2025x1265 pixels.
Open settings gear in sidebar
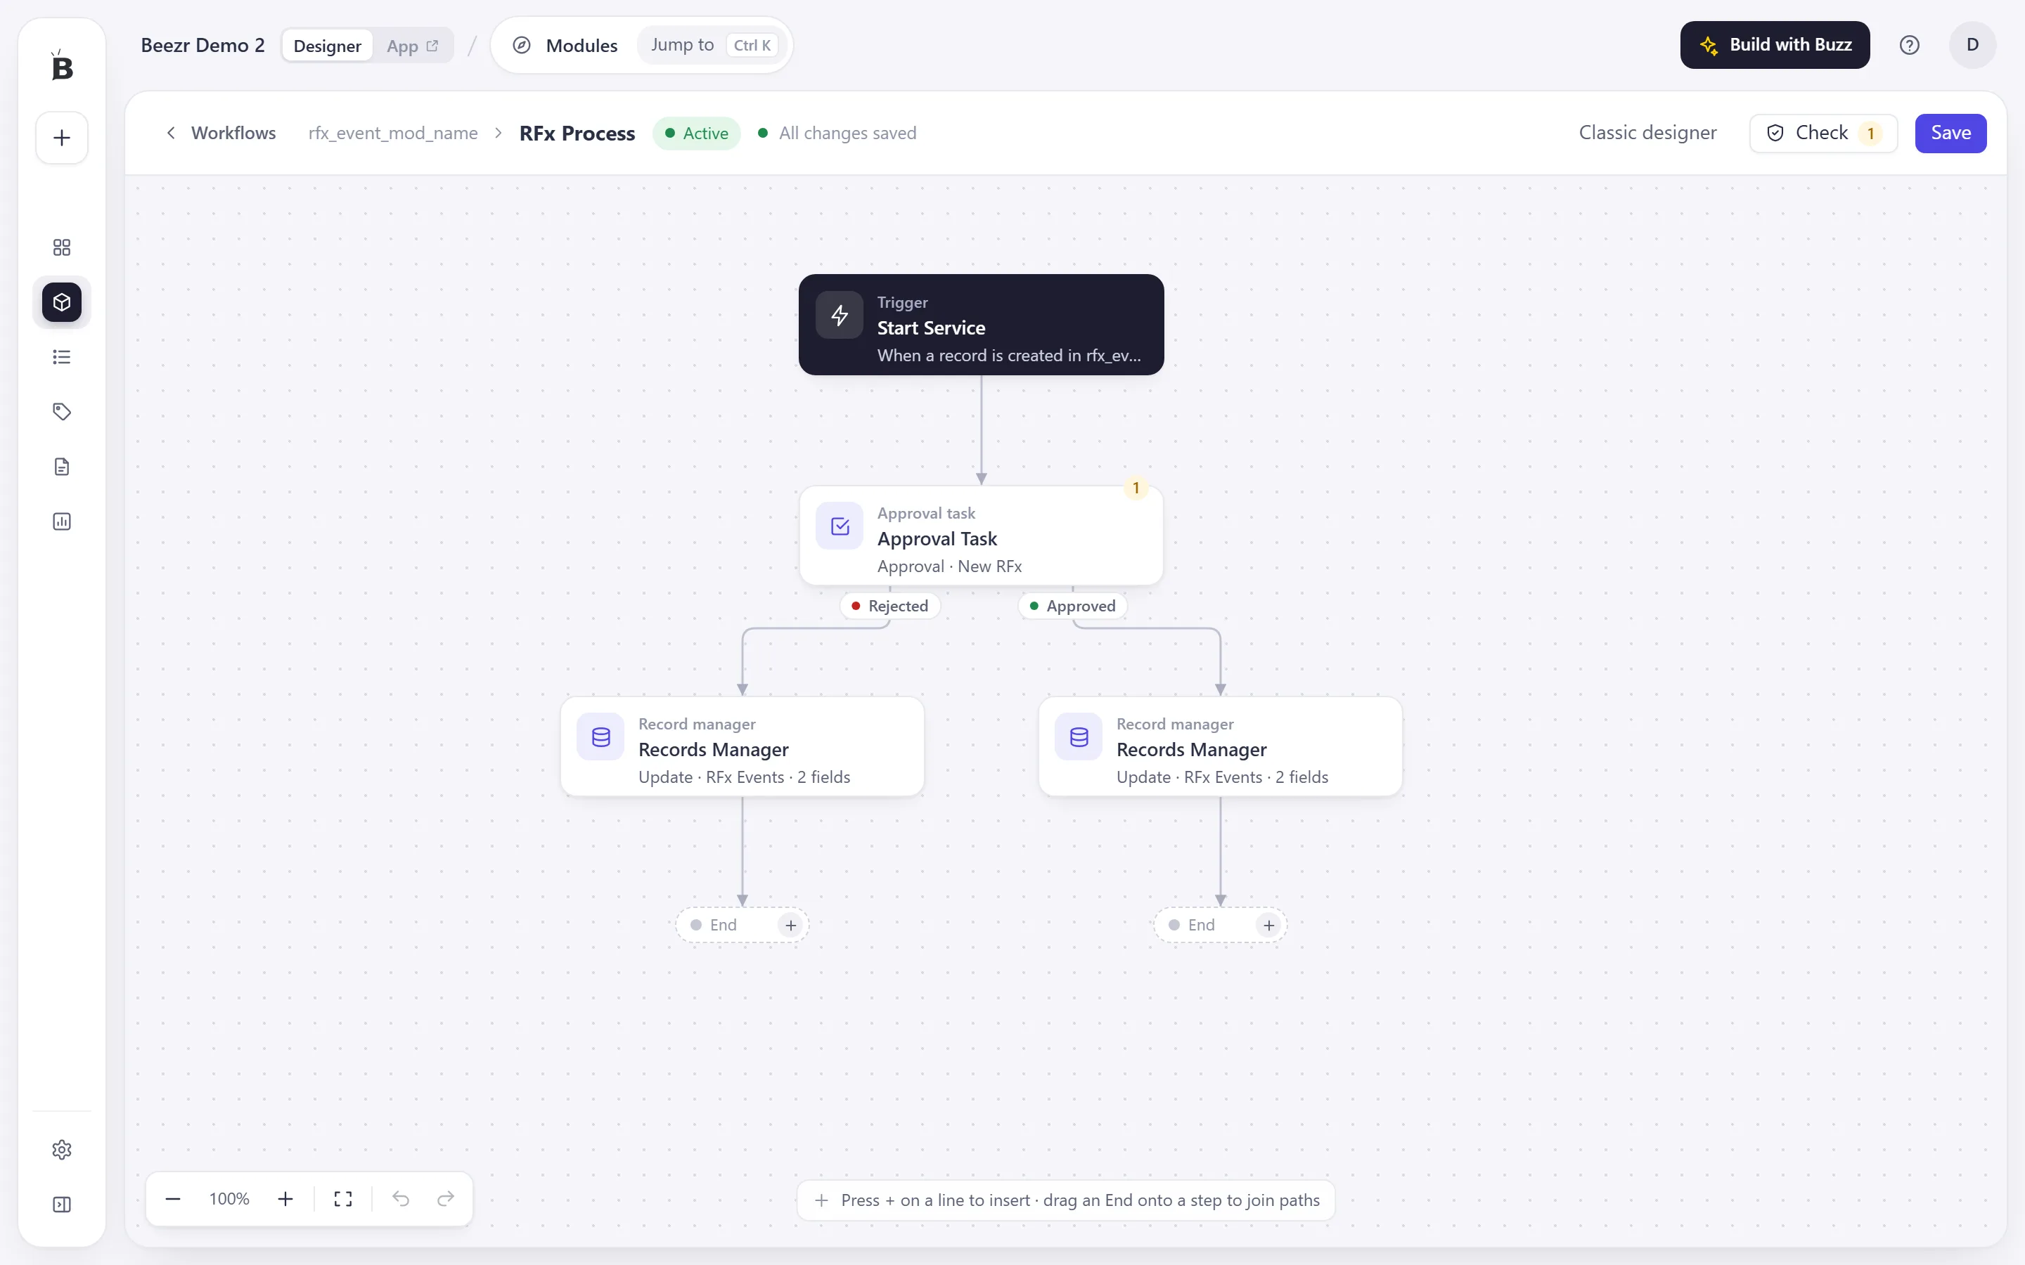62,1150
